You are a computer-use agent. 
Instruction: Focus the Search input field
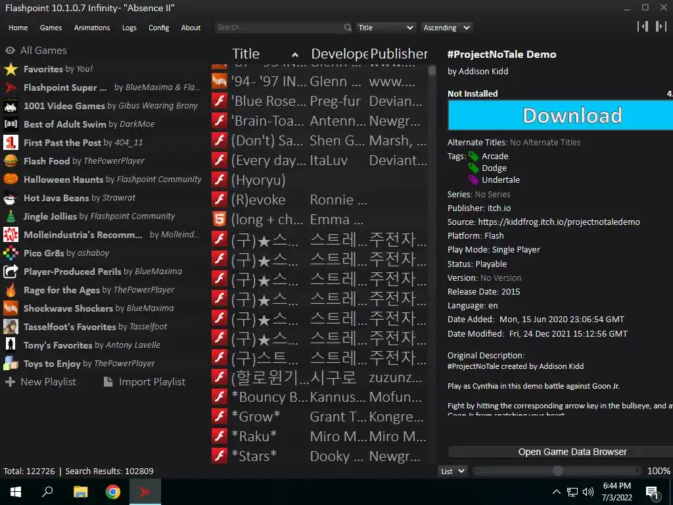[x=279, y=27]
